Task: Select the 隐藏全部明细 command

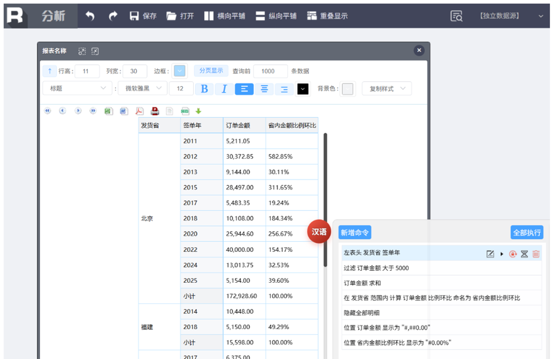Action: pos(442,313)
